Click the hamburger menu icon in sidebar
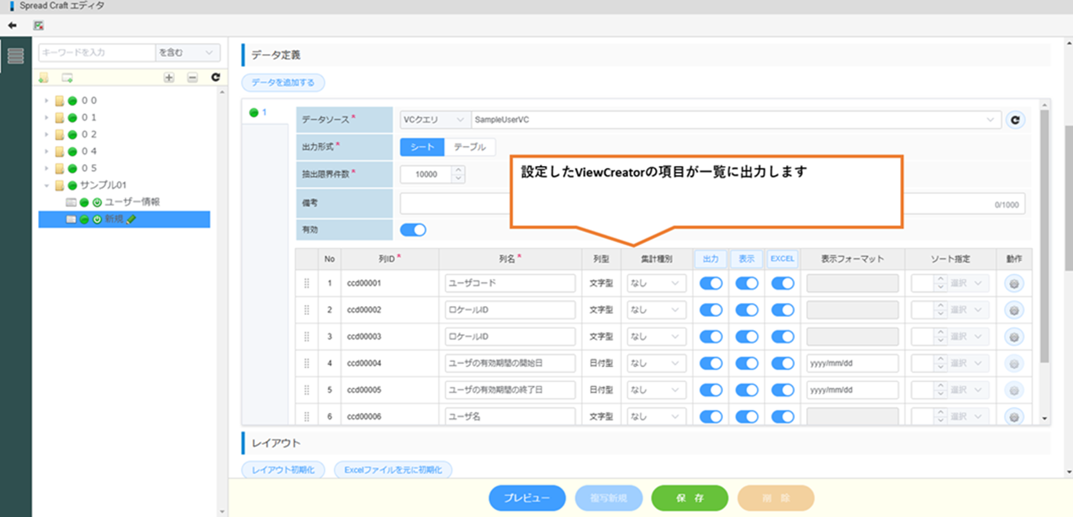 15,56
